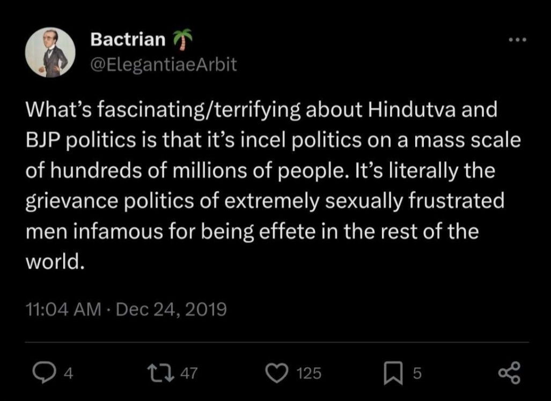Retweet this post using the arrows icon
The image size is (551, 401).
point(157,373)
